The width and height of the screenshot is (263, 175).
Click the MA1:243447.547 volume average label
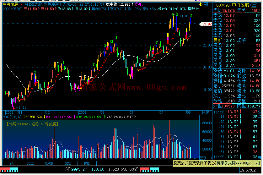tap(59, 117)
